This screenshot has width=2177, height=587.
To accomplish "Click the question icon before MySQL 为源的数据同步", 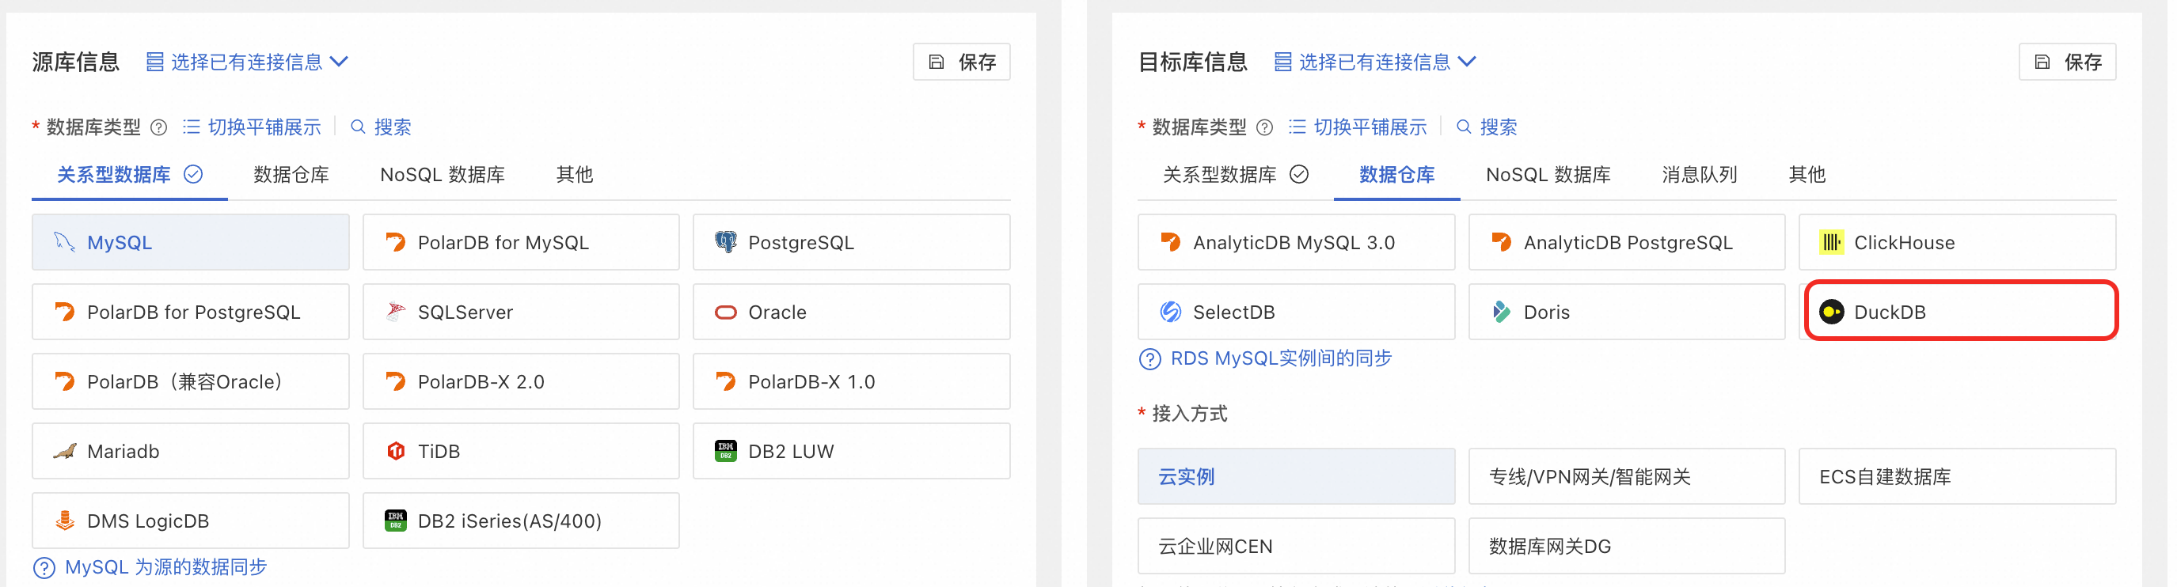I will click(44, 567).
